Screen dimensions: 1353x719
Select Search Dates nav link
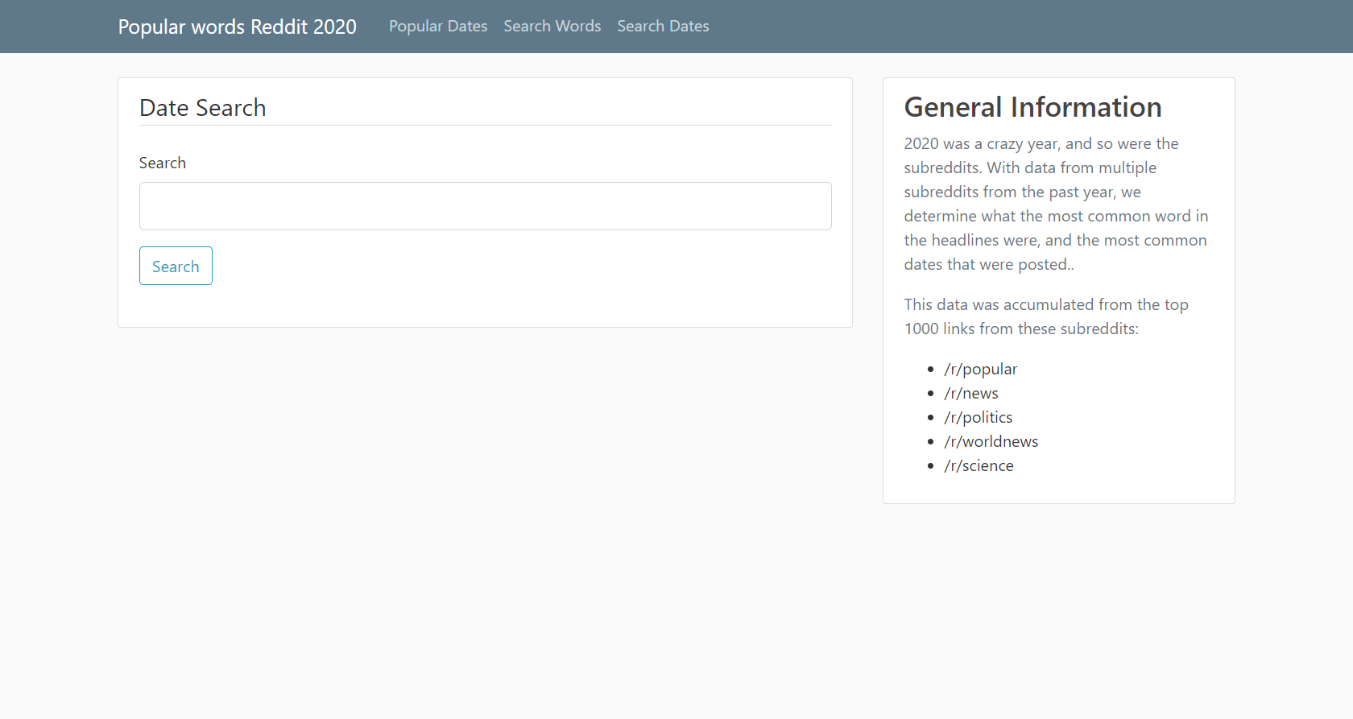coord(663,26)
